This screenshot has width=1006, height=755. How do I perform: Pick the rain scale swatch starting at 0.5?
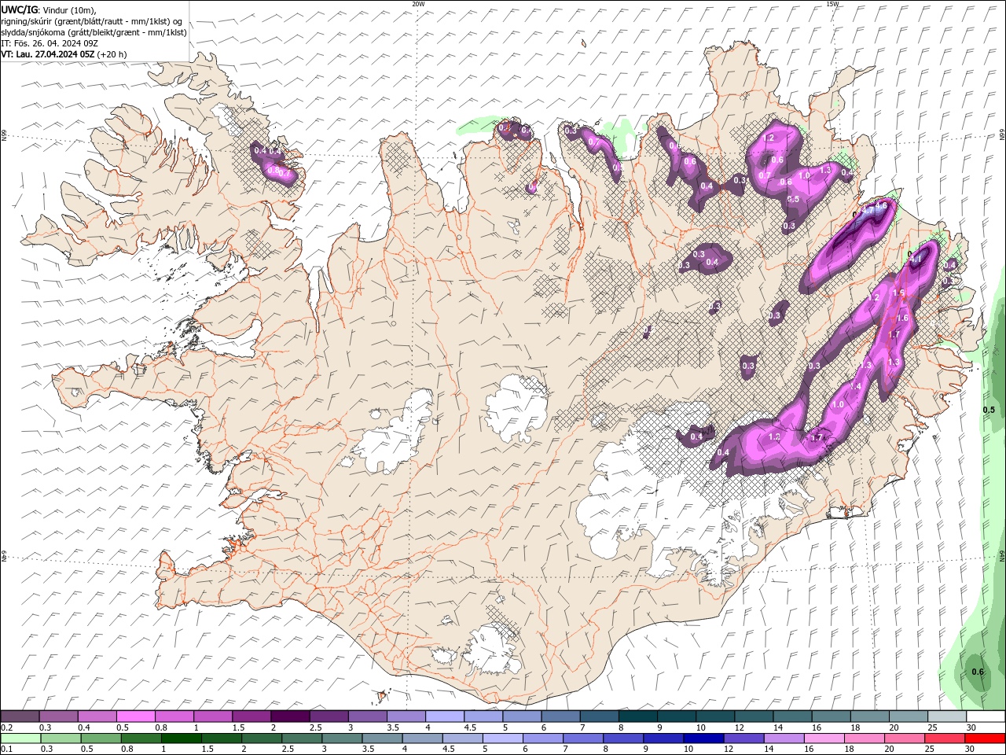point(101,738)
